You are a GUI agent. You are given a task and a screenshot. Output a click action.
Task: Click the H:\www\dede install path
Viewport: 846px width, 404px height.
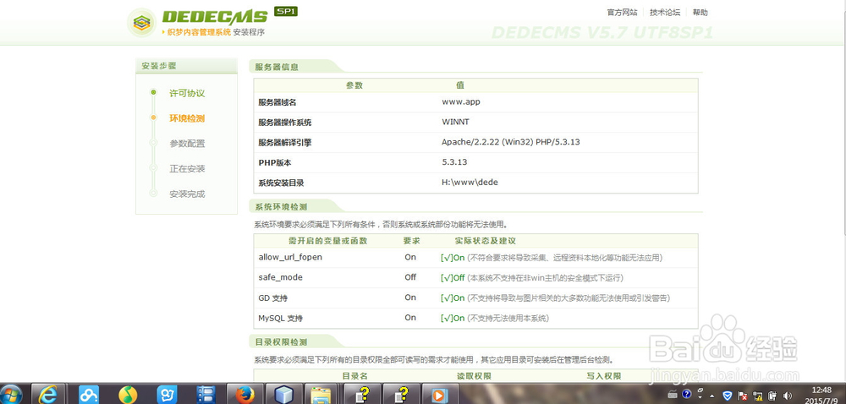[470, 183]
